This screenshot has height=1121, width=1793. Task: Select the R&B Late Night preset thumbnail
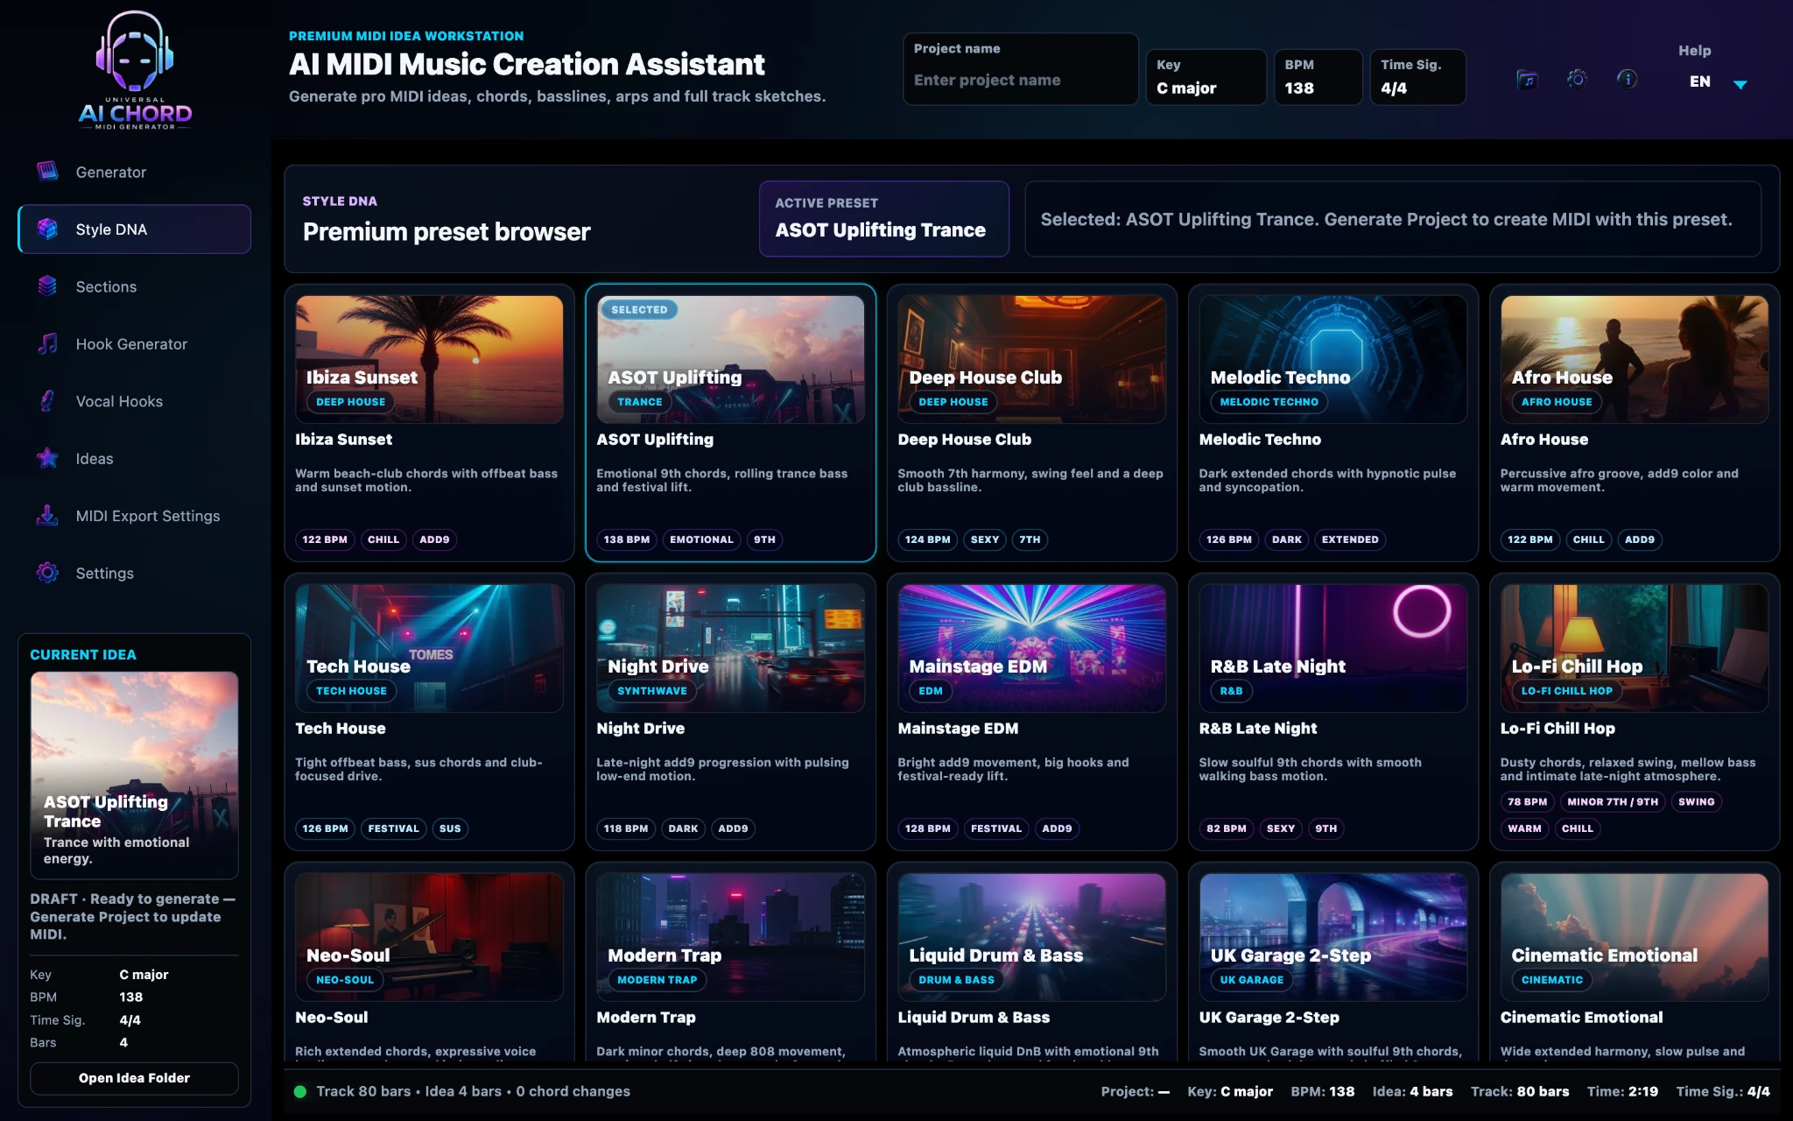[x=1332, y=648]
